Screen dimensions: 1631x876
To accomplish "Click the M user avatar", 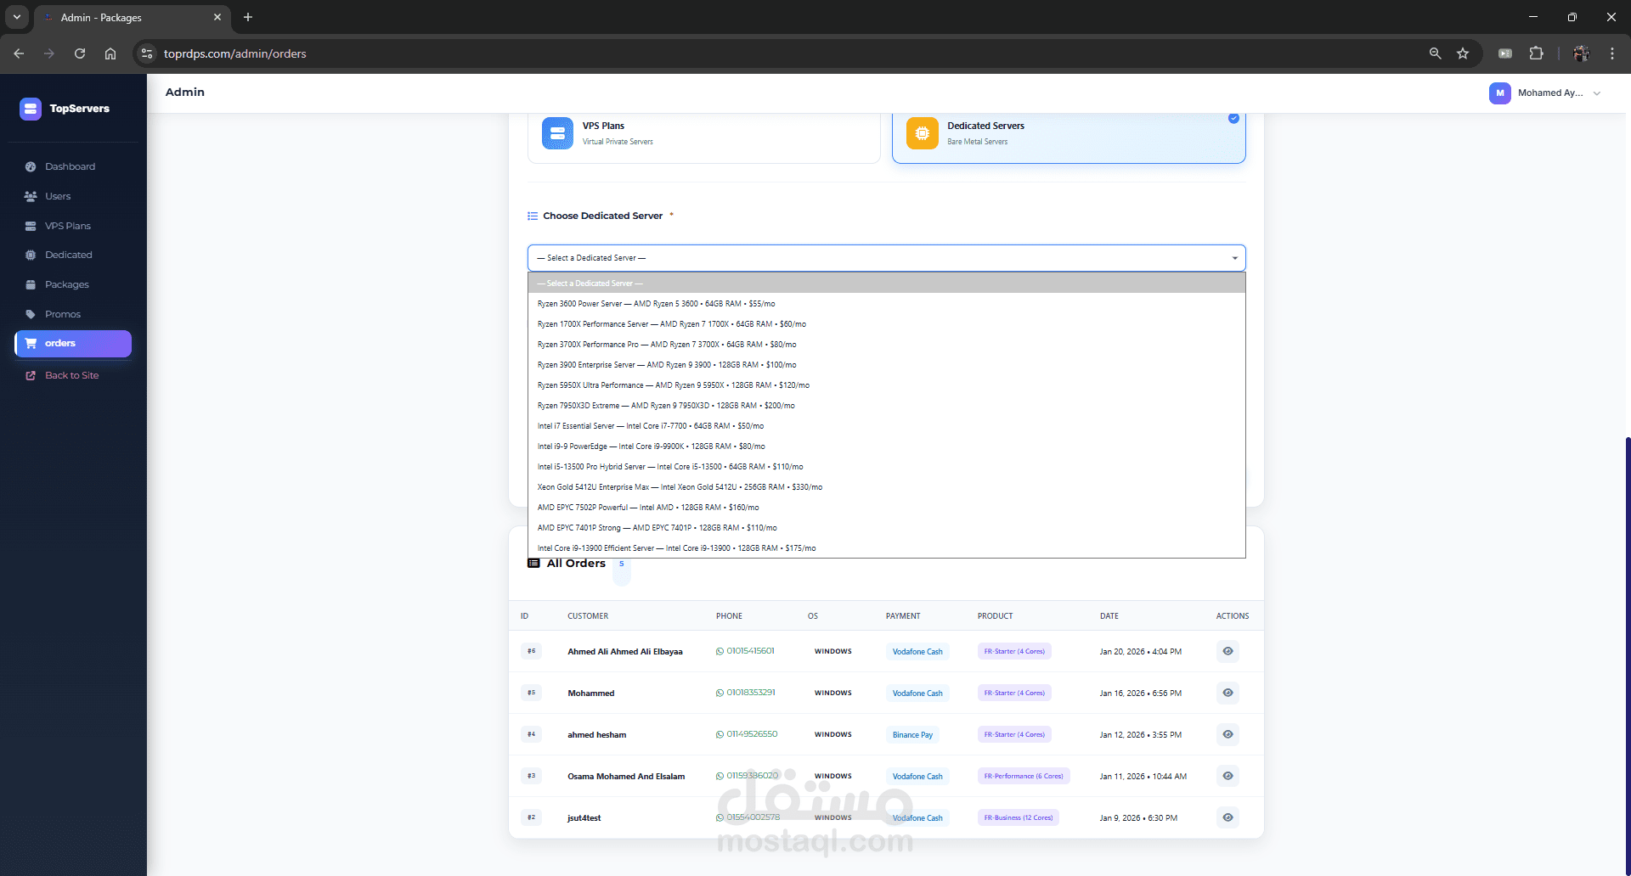I will pyautogui.click(x=1499, y=93).
